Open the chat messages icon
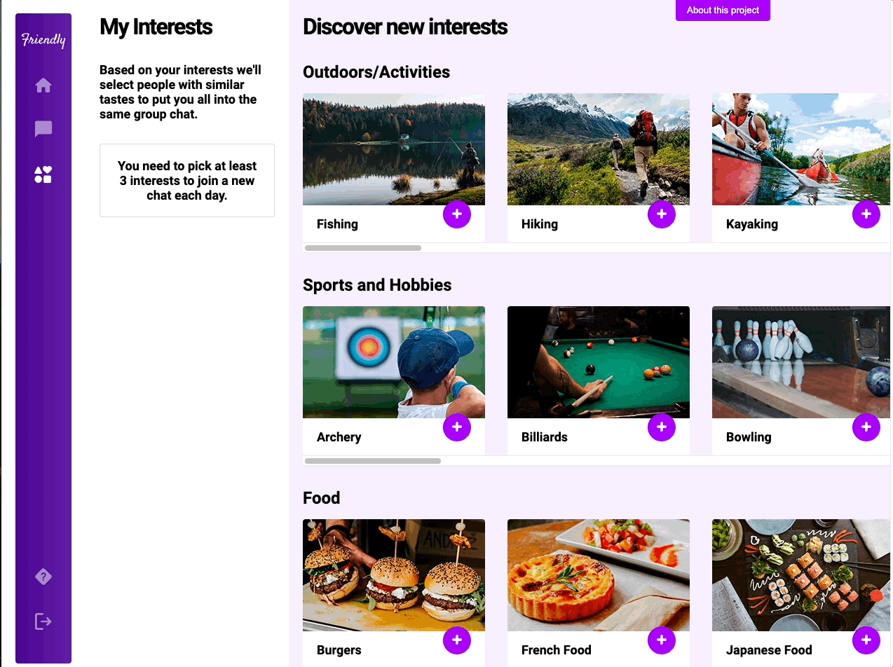Screen dimensions: 893x667 point(43,129)
